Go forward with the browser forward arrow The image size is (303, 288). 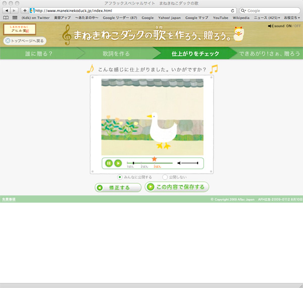pos(14,11)
